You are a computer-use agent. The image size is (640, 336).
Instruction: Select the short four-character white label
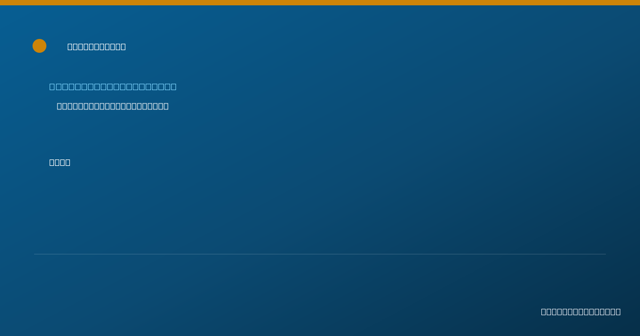(60, 162)
